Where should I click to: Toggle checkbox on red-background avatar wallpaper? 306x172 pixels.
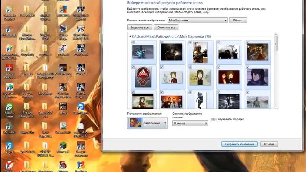tap(219, 67)
